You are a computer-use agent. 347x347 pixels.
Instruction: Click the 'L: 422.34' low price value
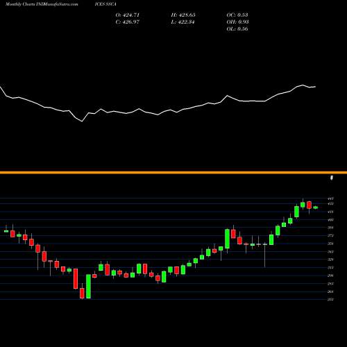tap(183, 22)
